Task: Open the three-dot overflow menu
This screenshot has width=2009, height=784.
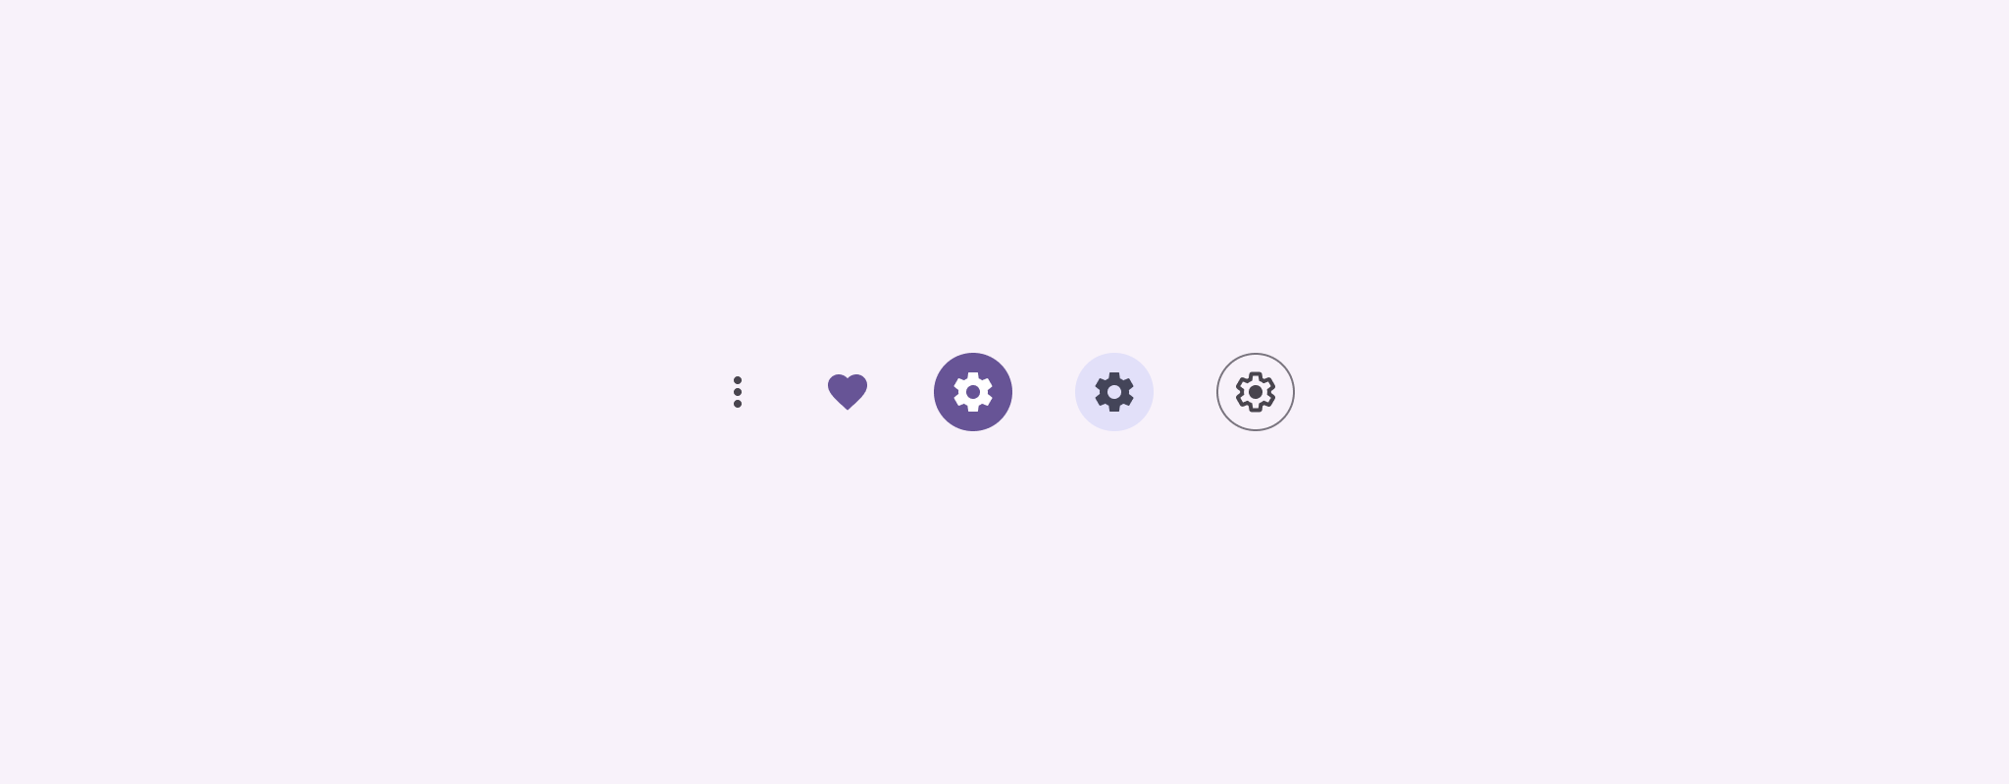Action: click(738, 392)
